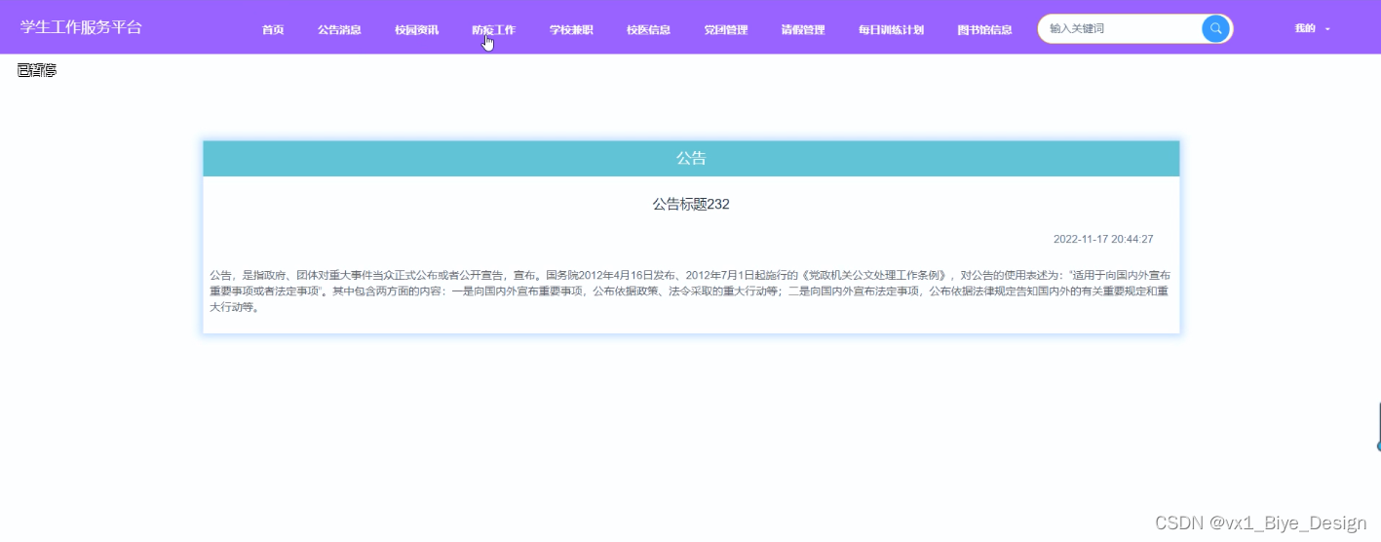1381x542 pixels.
Task: Open the 校医信息 nav item
Action: point(648,30)
